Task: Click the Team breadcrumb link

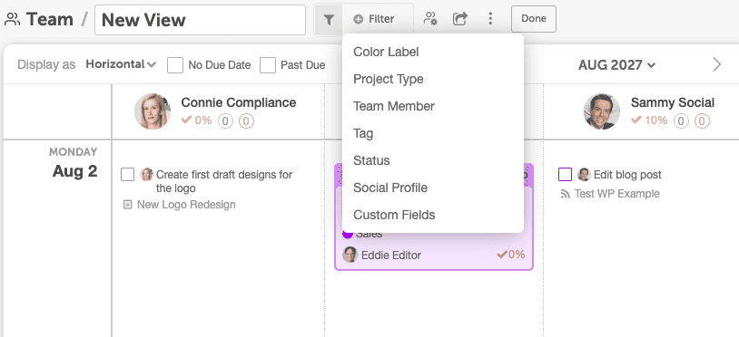Action: 50,19
